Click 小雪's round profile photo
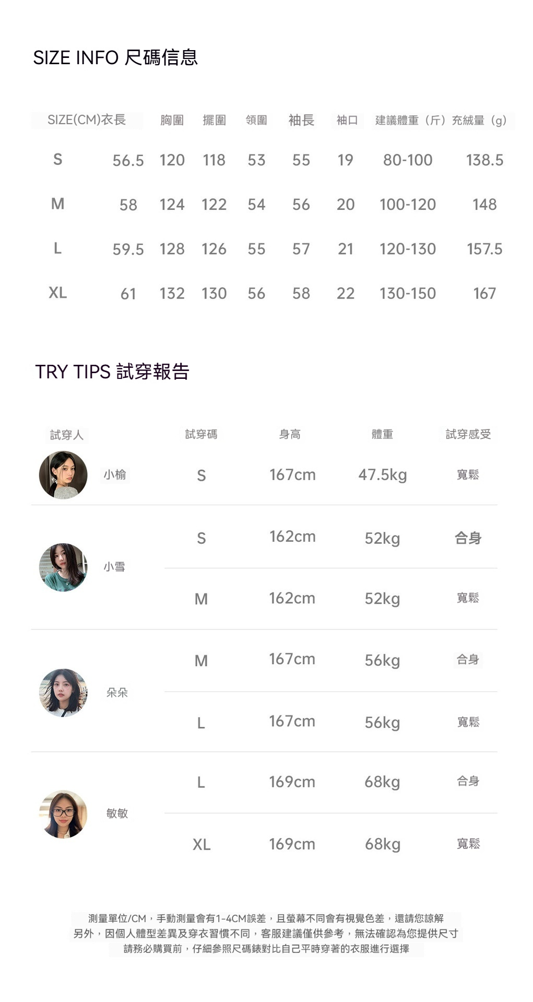Viewport: 533px width, 1002px height. pyautogui.click(x=63, y=567)
